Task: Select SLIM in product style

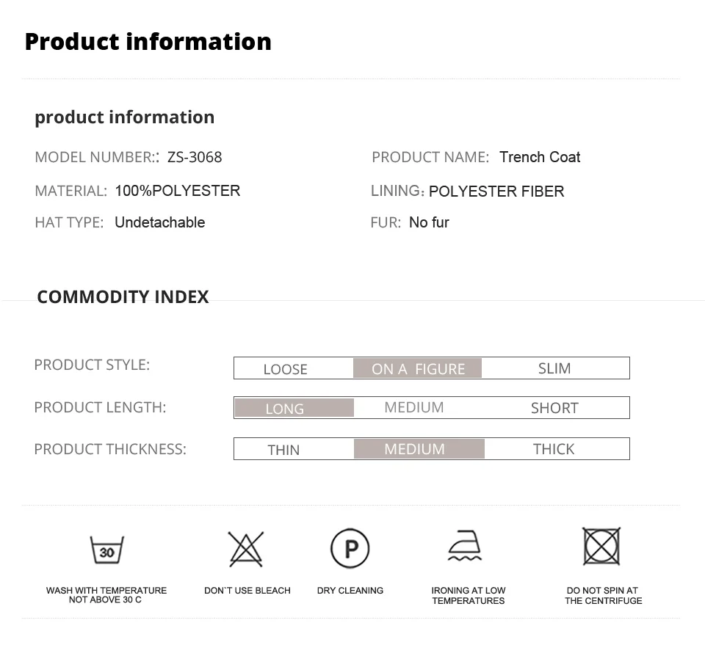Action: coord(554,368)
